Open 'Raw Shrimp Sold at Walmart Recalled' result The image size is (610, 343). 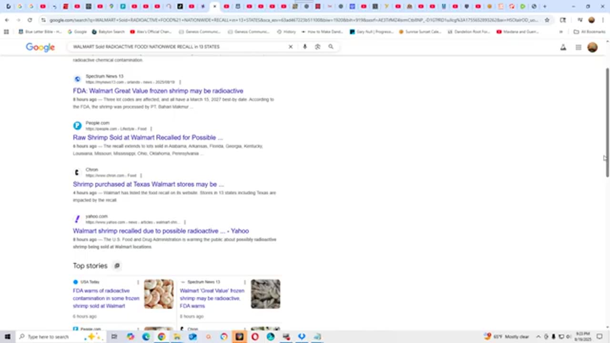(148, 138)
